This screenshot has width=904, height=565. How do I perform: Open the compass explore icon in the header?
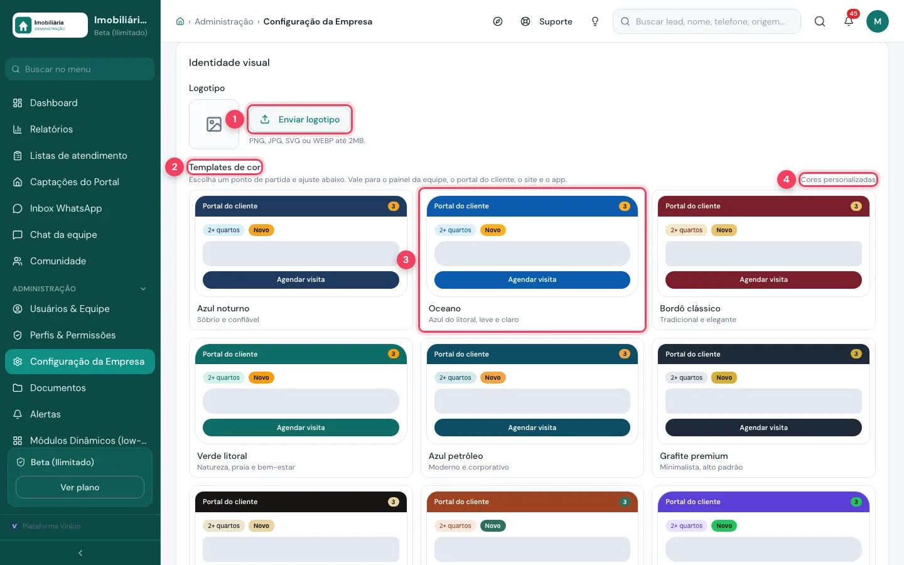coord(498,21)
